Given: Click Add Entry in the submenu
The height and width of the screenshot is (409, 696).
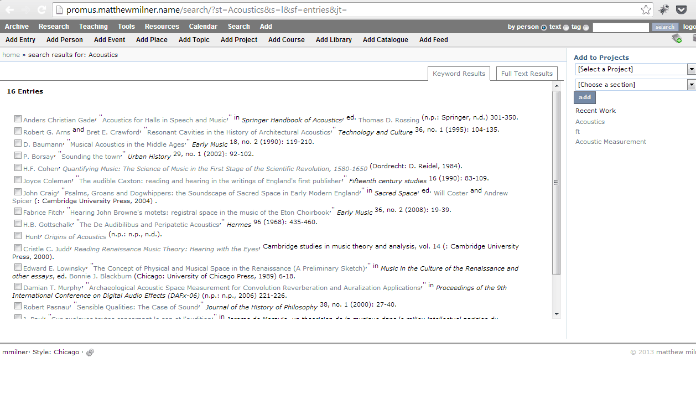Looking at the screenshot, I should pyautogui.click(x=20, y=40).
